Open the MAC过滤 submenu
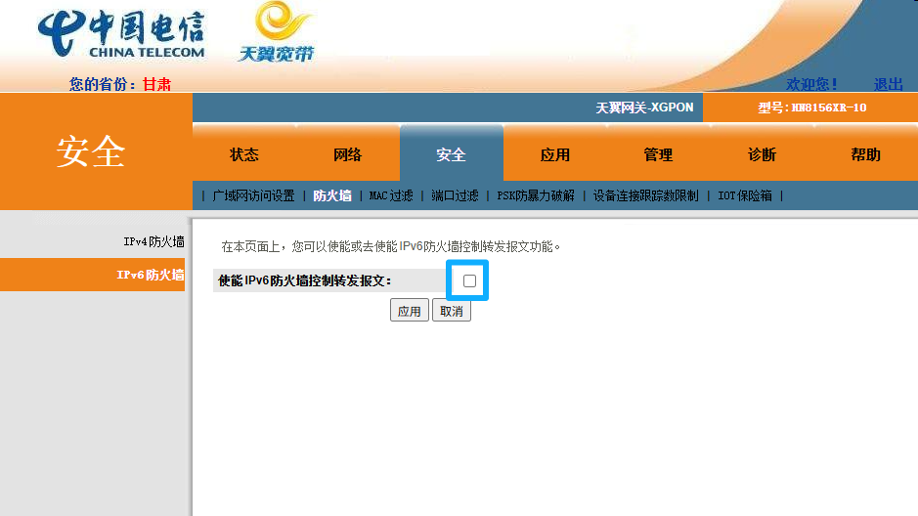The height and width of the screenshot is (516, 918). (391, 196)
